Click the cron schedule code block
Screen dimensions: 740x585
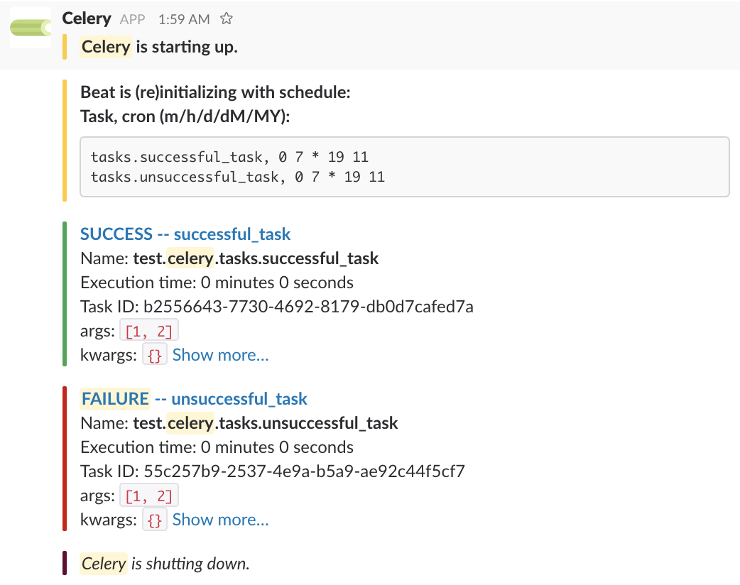(405, 167)
